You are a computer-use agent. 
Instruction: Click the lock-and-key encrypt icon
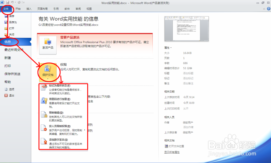pos(44,101)
